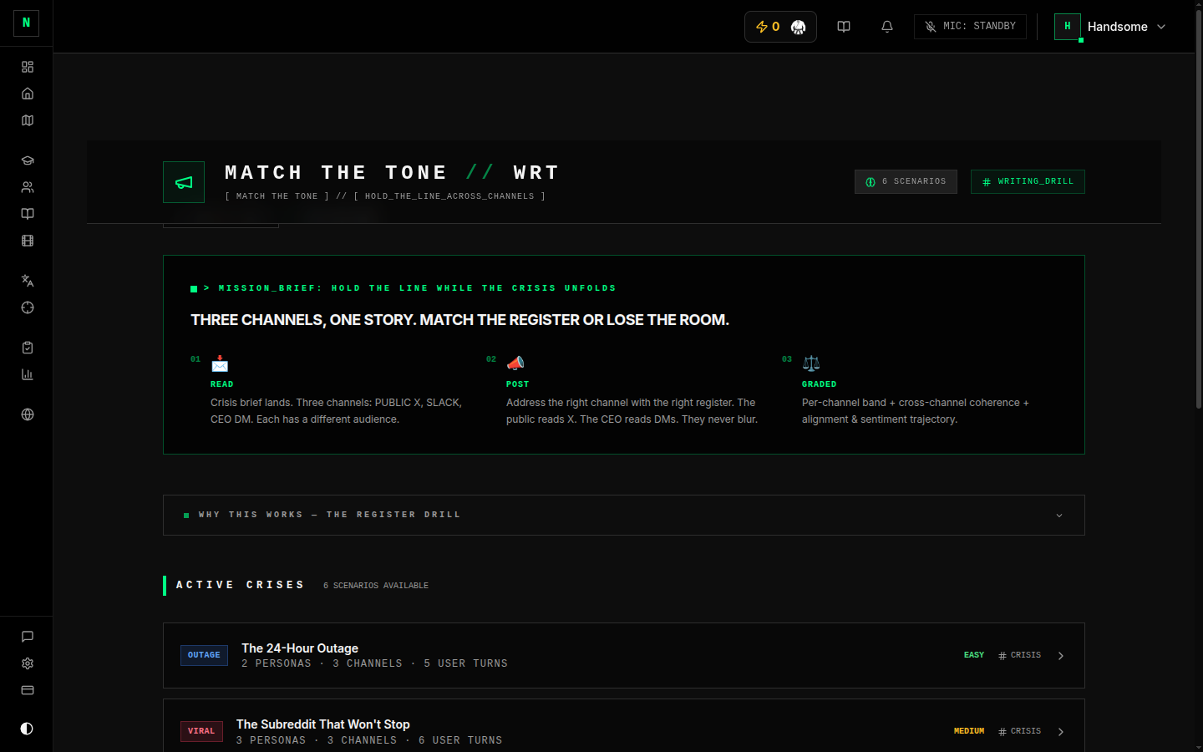Viewport: 1203px width, 752px height.
Task: Click chevron on Subreddit That Won't Stop row
Action: [x=1061, y=732]
